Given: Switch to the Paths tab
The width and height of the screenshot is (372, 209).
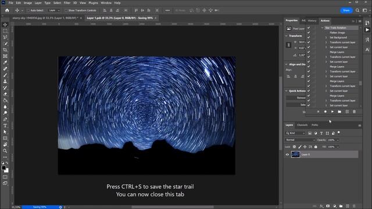Looking at the screenshot, I should (x=315, y=125).
